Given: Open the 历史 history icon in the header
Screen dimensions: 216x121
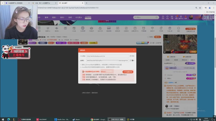Looking at the screenshot, I should coord(163,17).
